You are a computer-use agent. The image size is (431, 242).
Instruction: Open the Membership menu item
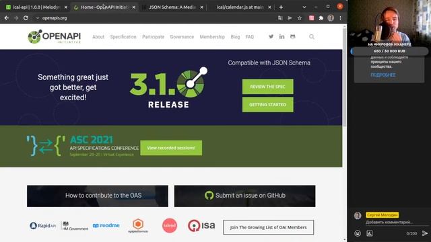[x=212, y=37]
